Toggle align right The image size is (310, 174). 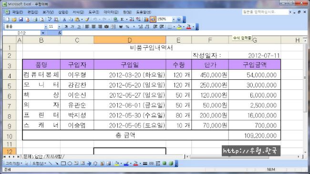tap(100, 27)
